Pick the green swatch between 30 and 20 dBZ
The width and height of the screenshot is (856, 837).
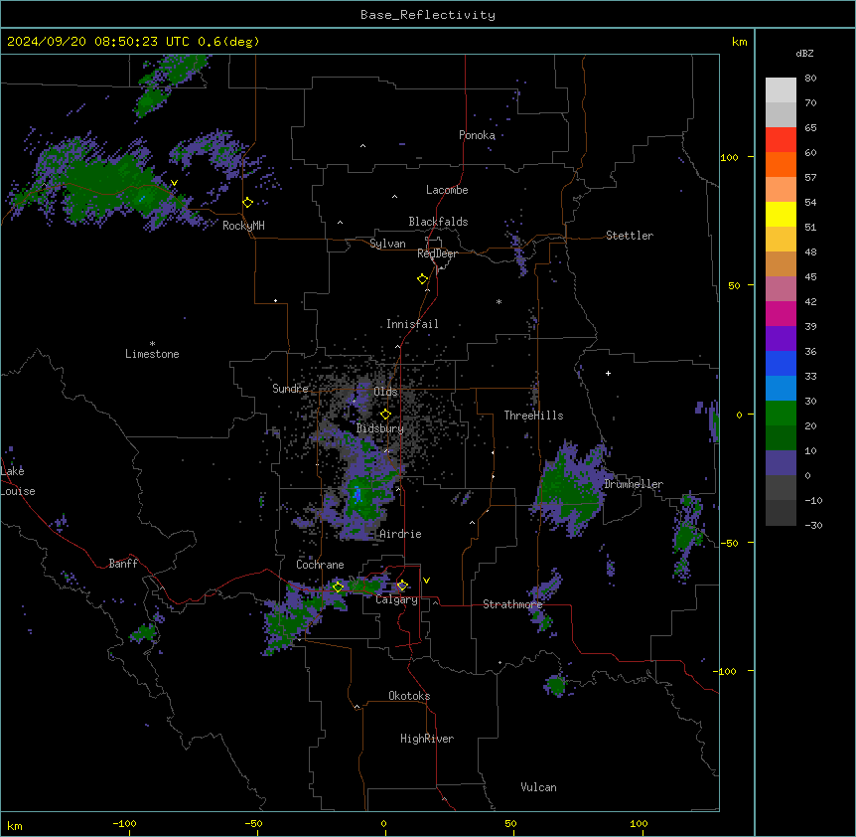(x=781, y=414)
